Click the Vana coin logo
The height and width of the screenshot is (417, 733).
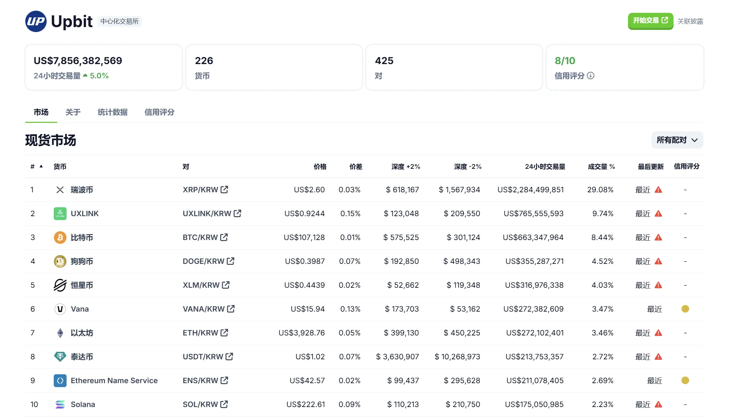[60, 309]
